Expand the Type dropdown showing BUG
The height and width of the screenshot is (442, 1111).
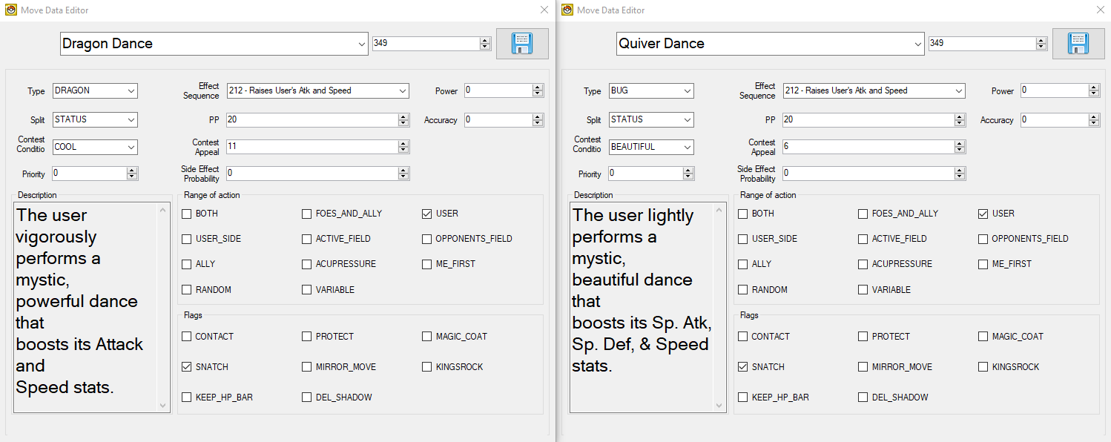click(x=687, y=91)
